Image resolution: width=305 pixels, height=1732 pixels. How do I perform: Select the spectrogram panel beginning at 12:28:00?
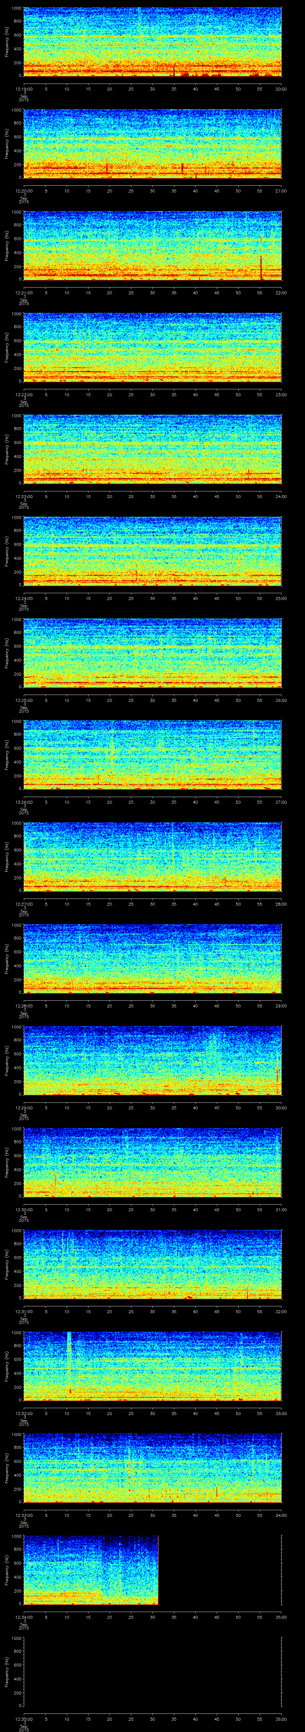[152, 958]
